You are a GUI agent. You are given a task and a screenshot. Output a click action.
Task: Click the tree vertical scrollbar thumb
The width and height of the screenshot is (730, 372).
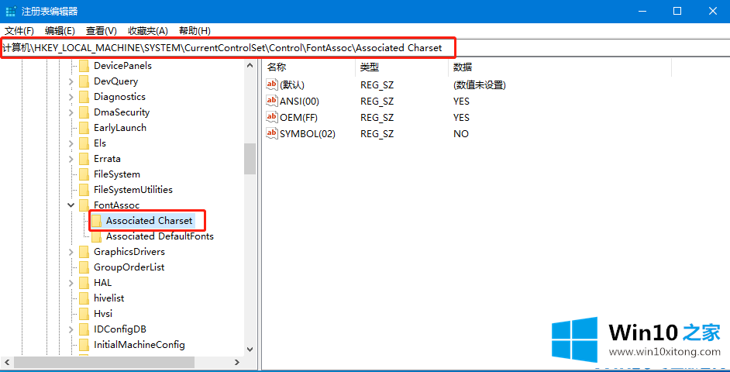(x=250, y=158)
